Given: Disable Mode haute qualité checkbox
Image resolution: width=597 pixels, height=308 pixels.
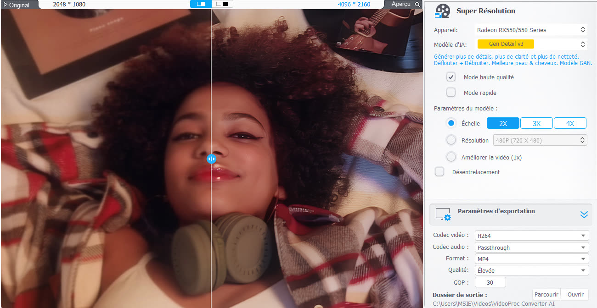Looking at the screenshot, I should [x=451, y=77].
